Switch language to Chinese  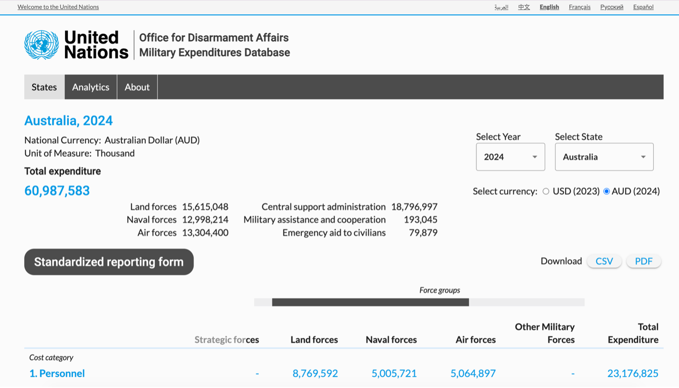click(524, 7)
